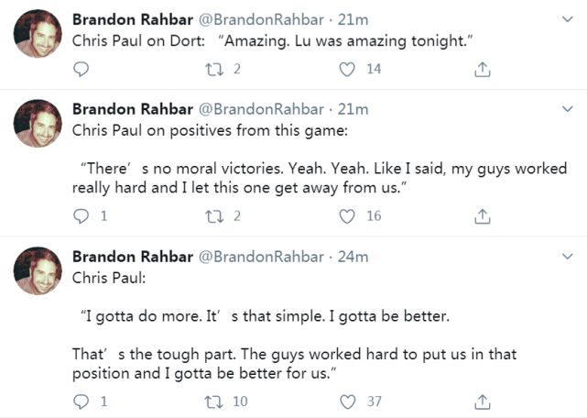Like the tweet with 16 likes
Image resolution: width=587 pixels, height=418 pixels.
pos(347,216)
